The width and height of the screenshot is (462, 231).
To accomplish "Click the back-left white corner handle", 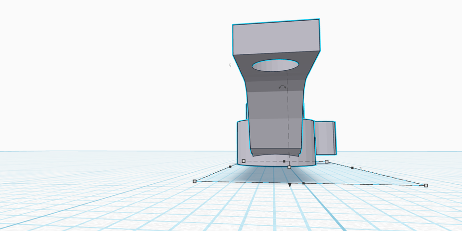I will 244,161.
